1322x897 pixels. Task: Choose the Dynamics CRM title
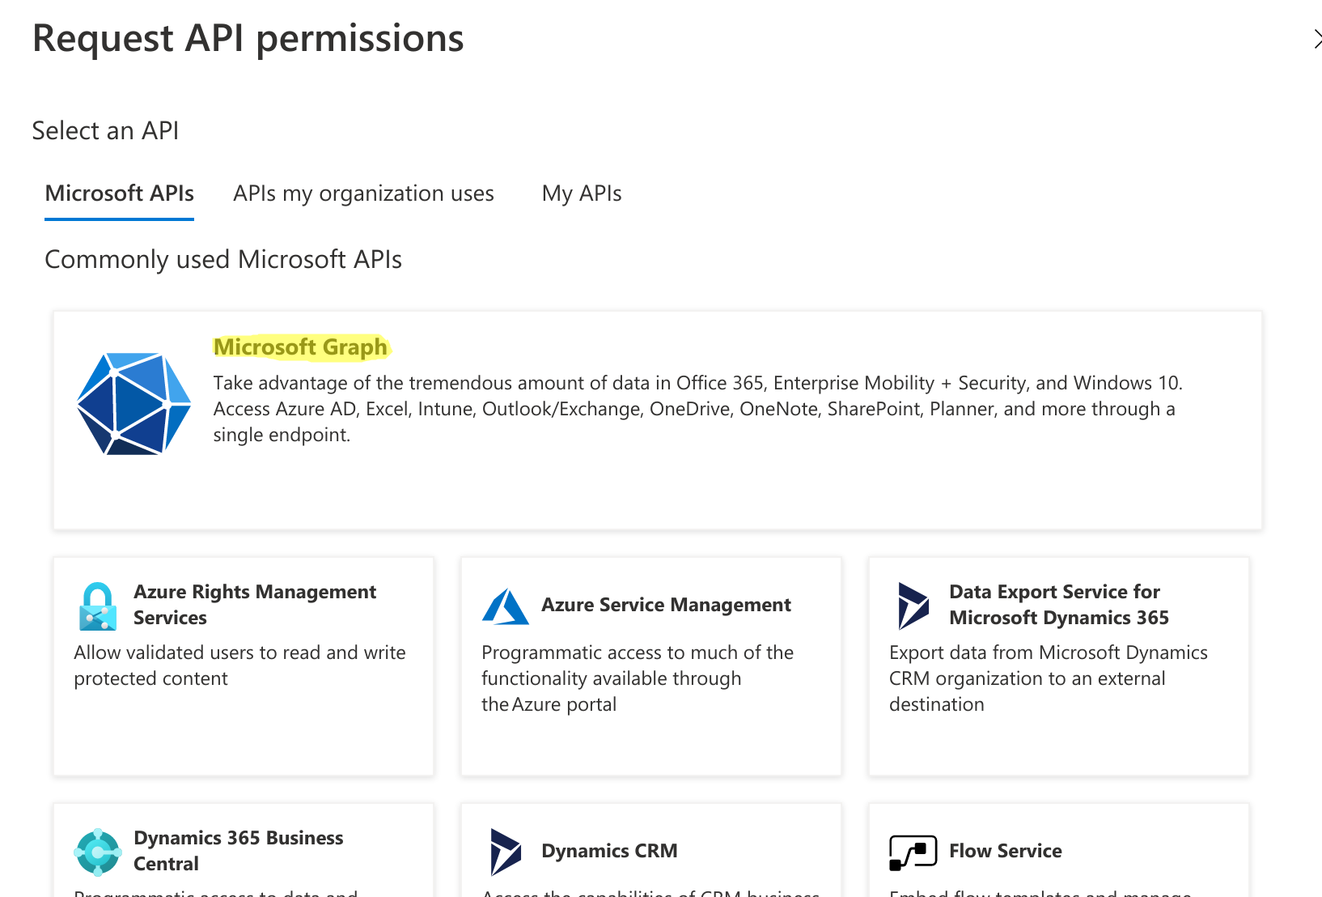pos(609,851)
